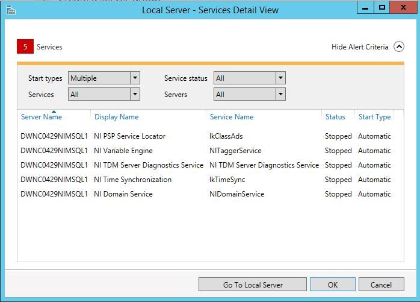
Task: Select NI TDM Server Diagnostics Service display name
Action: pyautogui.click(x=149, y=165)
